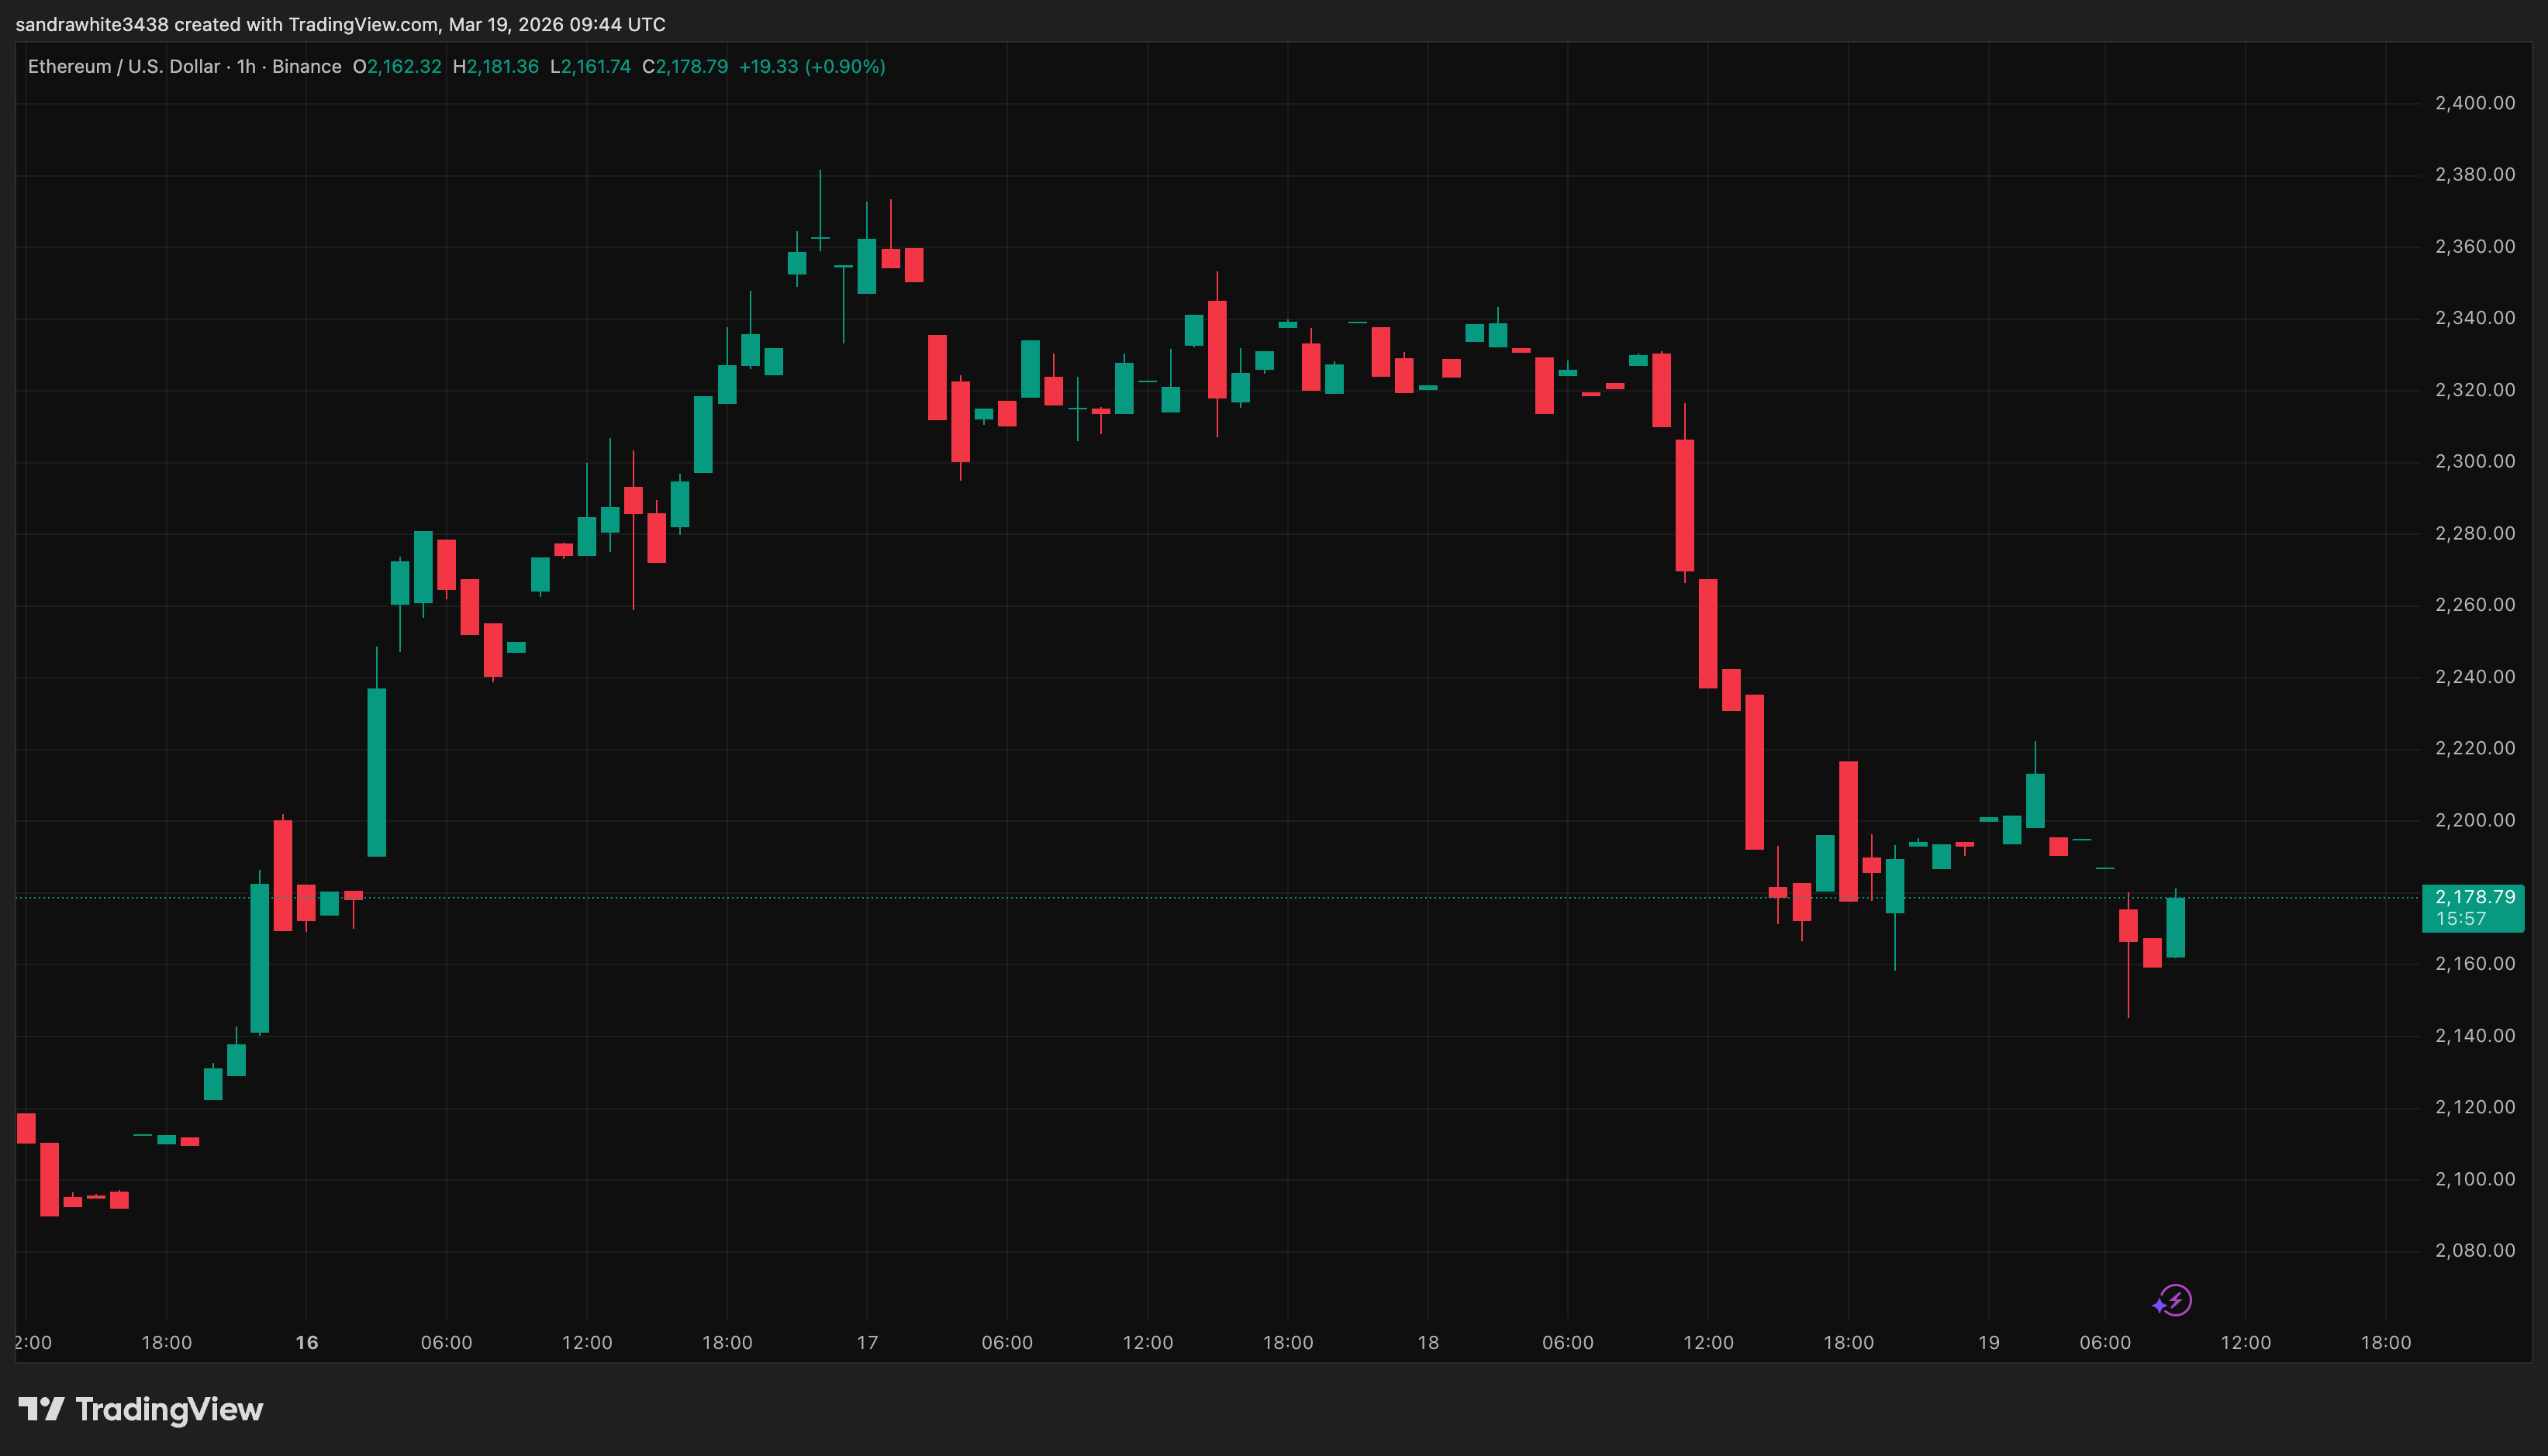The image size is (2548, 1456).
Task: Click the change value +19.33 (+0.90%)
Action: 811,66
